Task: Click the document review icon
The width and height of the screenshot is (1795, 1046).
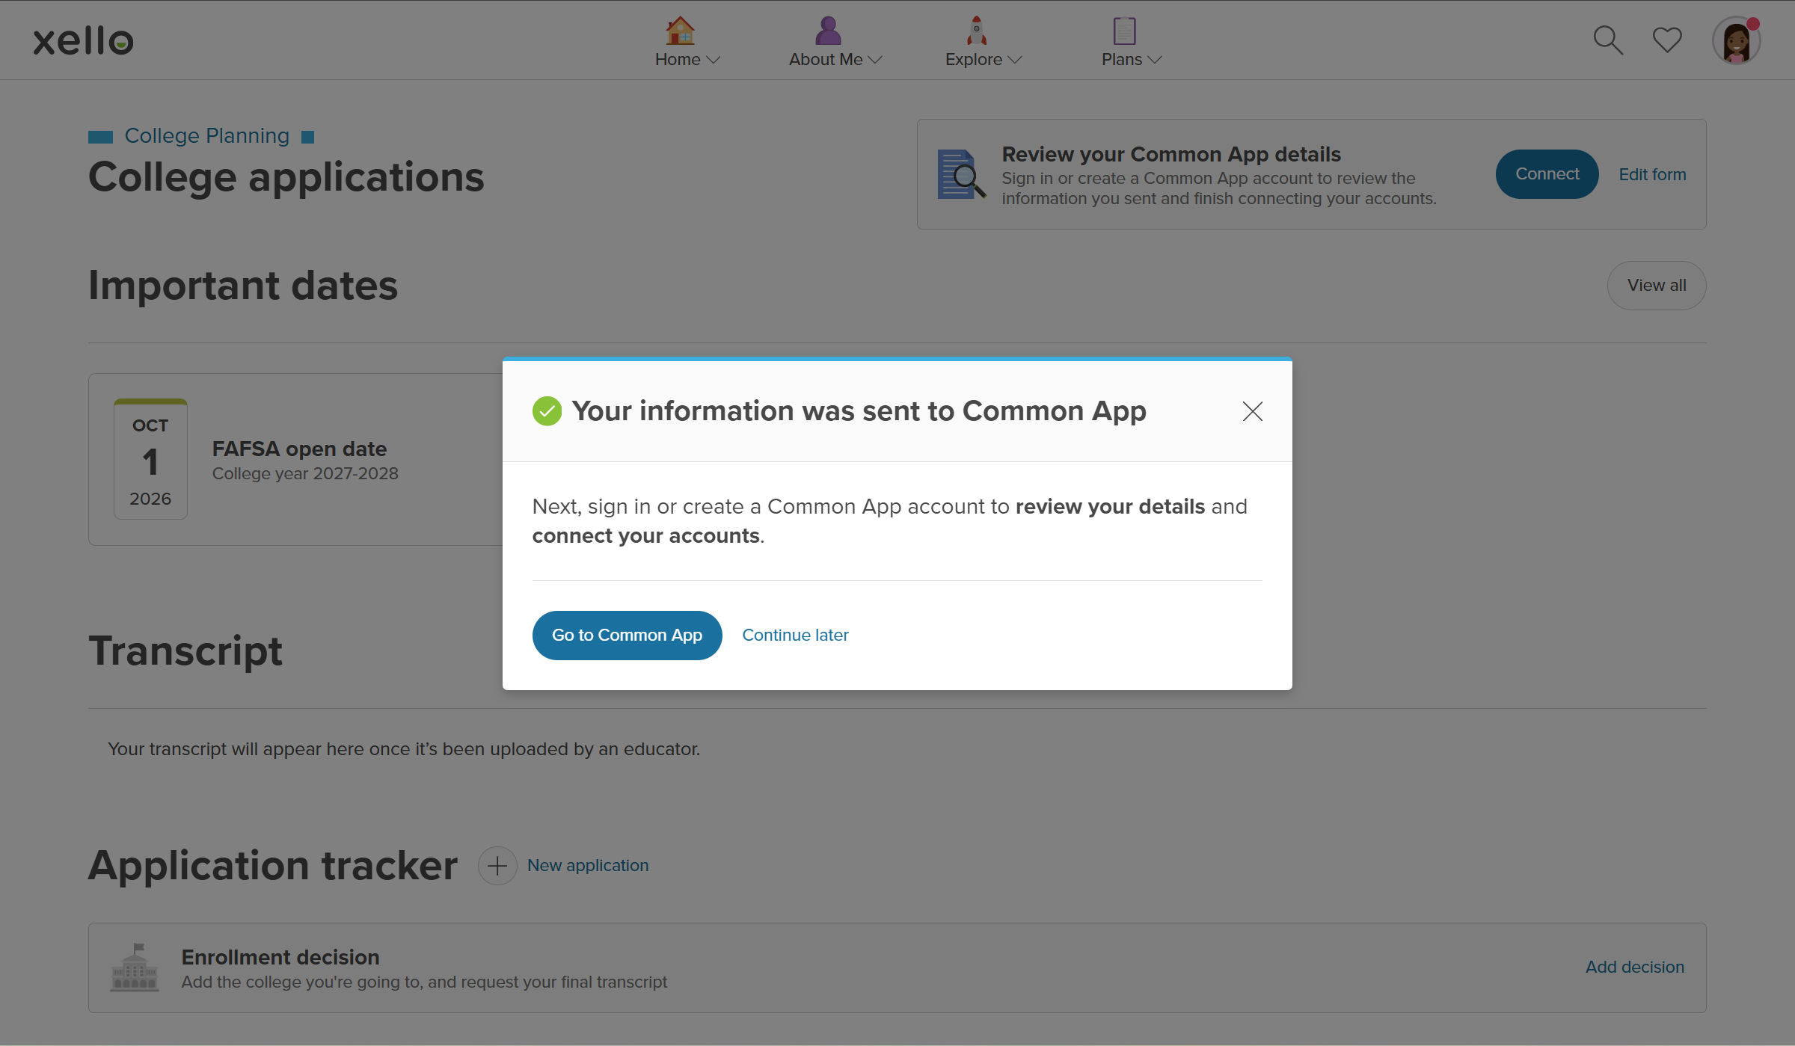Action: (962, 174)
